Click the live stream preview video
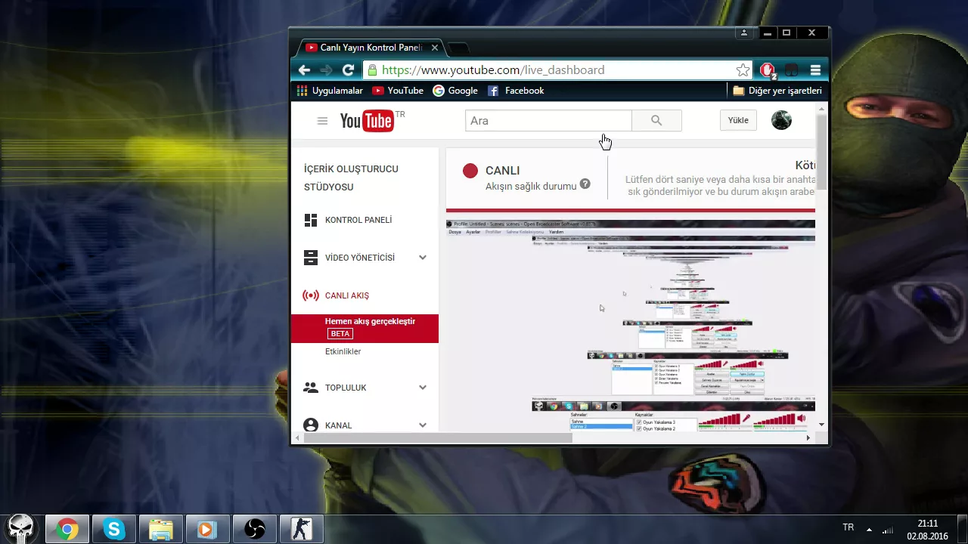968x544 pixels. click(631, 326)
